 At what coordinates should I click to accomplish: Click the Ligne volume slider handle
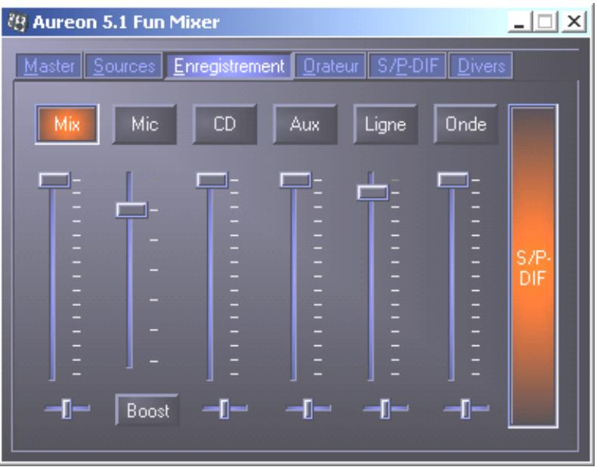373,192
